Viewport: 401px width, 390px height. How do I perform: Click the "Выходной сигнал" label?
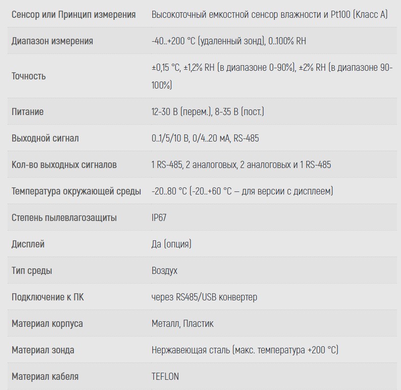45,138
